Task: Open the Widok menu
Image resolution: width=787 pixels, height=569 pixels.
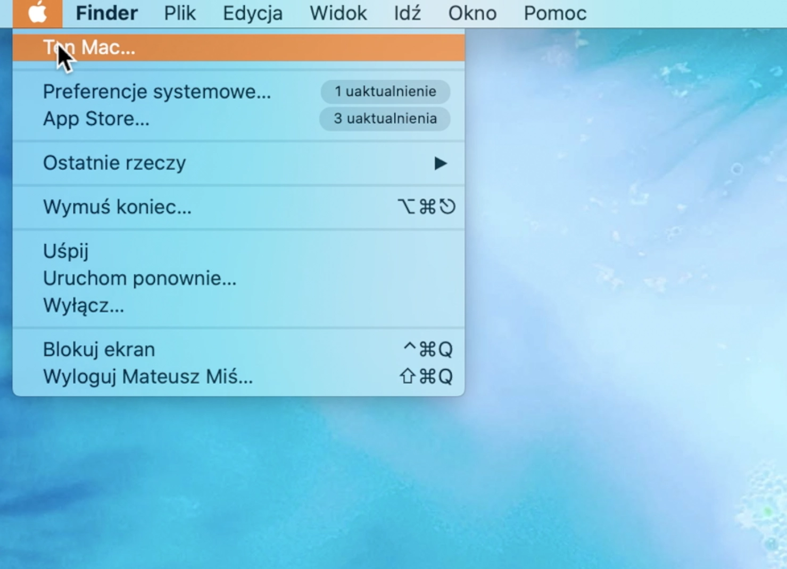Action: [338, 13]
